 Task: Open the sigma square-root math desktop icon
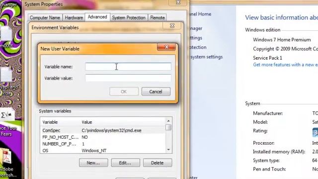pyautogui.click(x=7, y=115)
